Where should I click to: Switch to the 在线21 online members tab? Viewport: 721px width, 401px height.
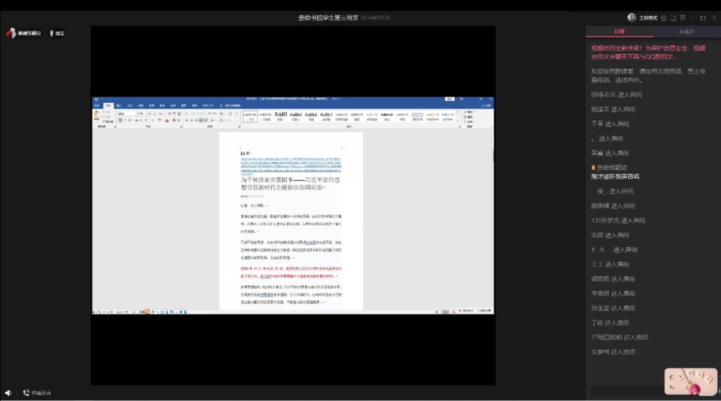pyautogui.click(x=687, y=32)
